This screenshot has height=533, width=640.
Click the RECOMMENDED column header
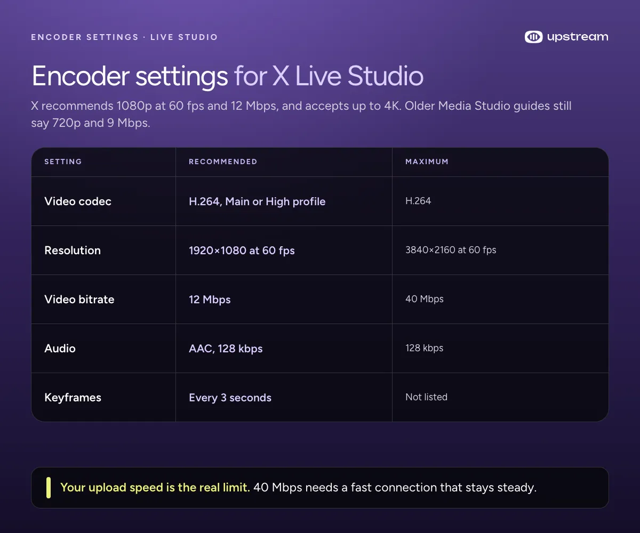[x=223, y=161]
